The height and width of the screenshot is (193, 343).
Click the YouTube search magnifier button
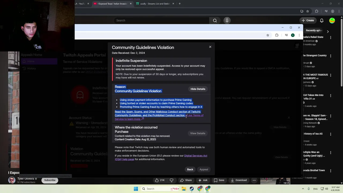(x=215, y=20)
